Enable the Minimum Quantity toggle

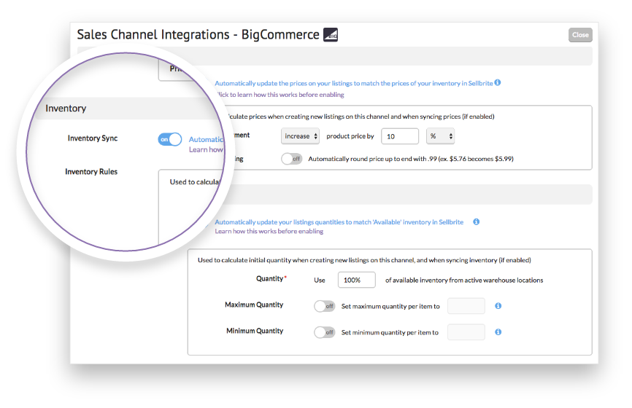[x=325, y=332]
